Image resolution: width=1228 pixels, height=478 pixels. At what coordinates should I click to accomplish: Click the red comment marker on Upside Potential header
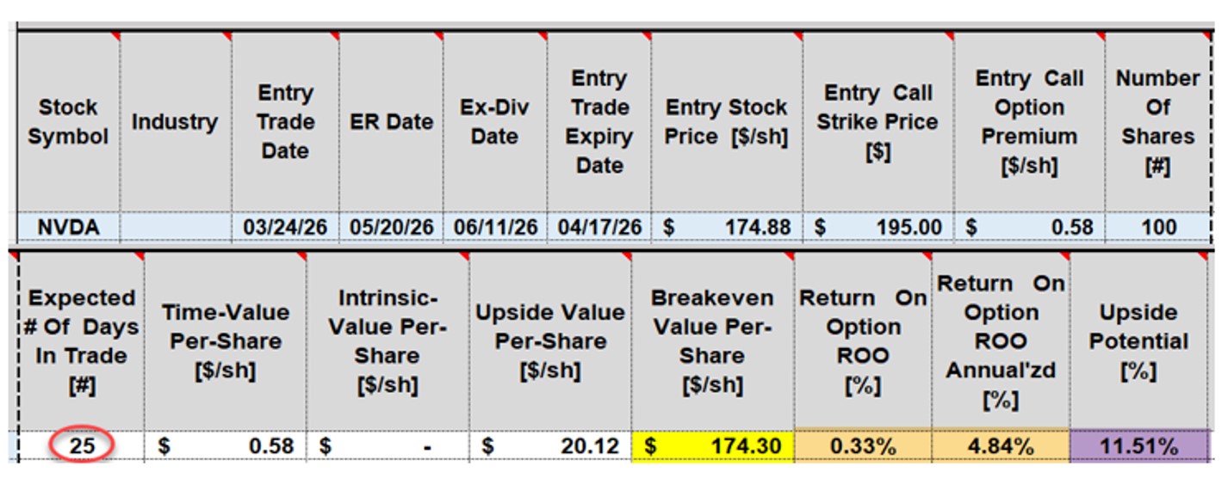tap(1203, 256)
